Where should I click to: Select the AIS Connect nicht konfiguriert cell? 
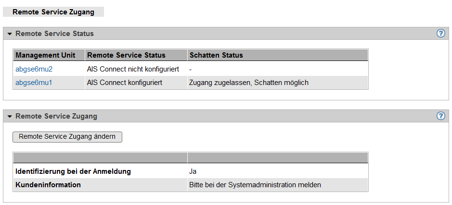(x=133, y=69)
